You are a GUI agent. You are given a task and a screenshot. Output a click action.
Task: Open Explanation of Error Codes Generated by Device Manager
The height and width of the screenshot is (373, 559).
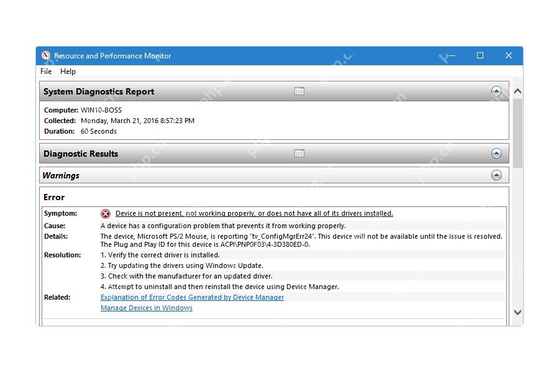[192, 297]
